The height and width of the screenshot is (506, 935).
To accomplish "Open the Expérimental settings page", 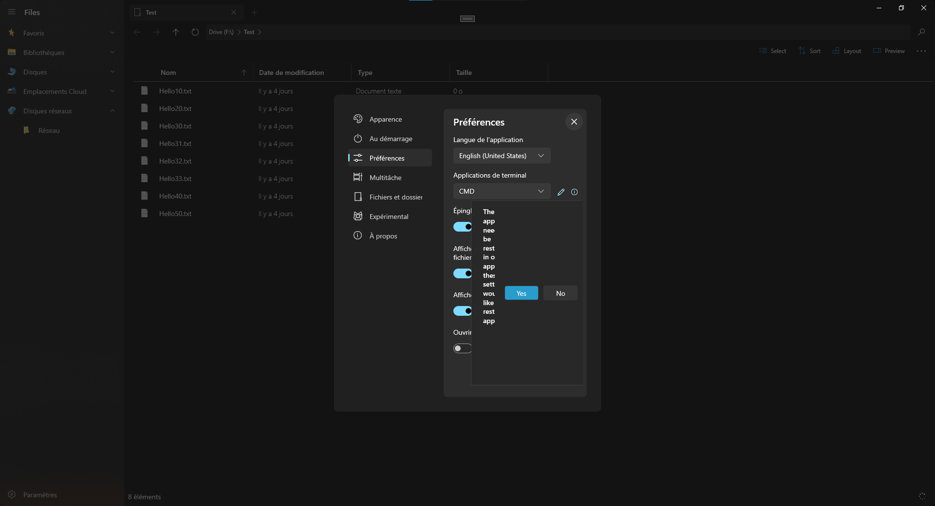I will pyautogui.click(x=390, y=217).
